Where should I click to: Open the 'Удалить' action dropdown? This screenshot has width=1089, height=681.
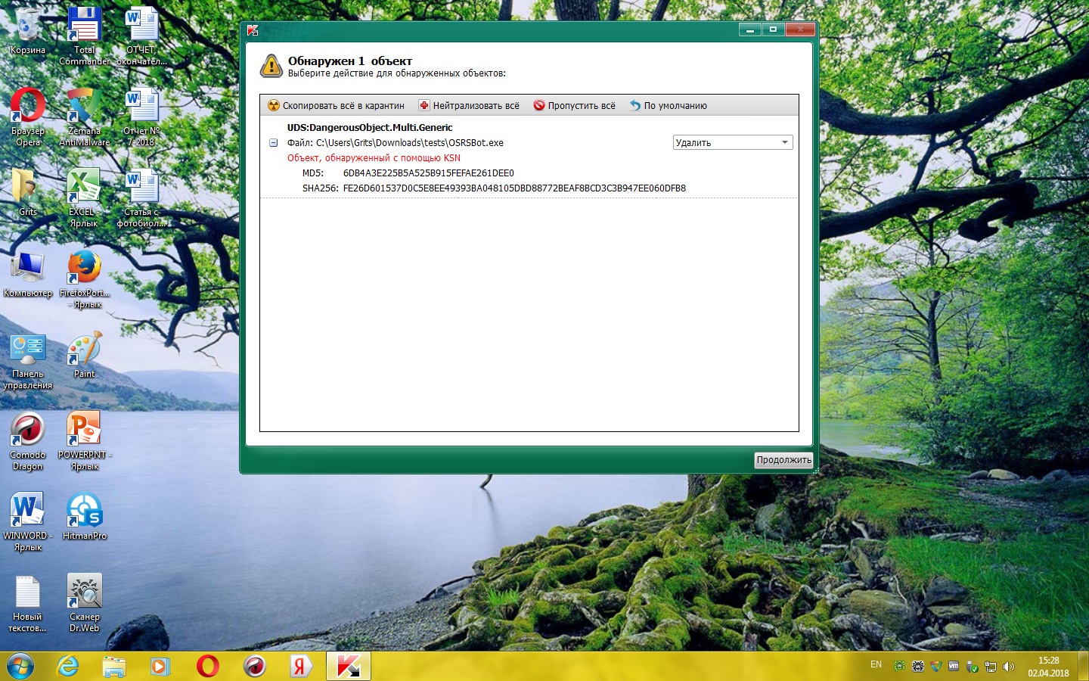pos(733,142)
